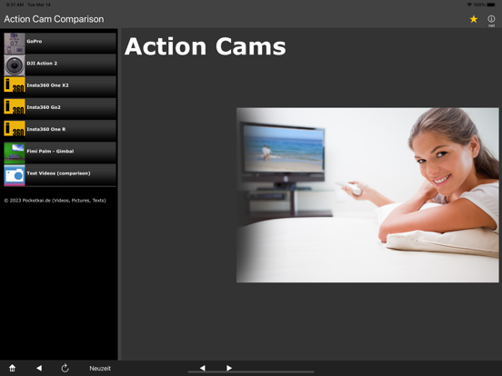502x376 pixels.
Task: Tap the Wi-Fi icon in status bar
Action: pos(469,5)
